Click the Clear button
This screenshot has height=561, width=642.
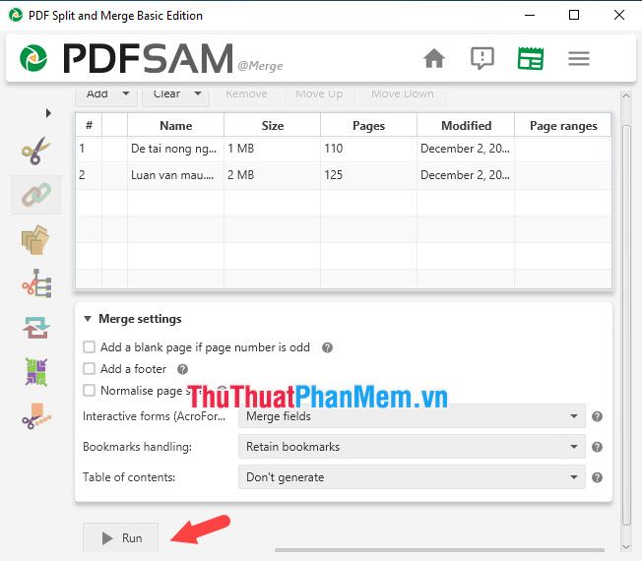(166, 93)
